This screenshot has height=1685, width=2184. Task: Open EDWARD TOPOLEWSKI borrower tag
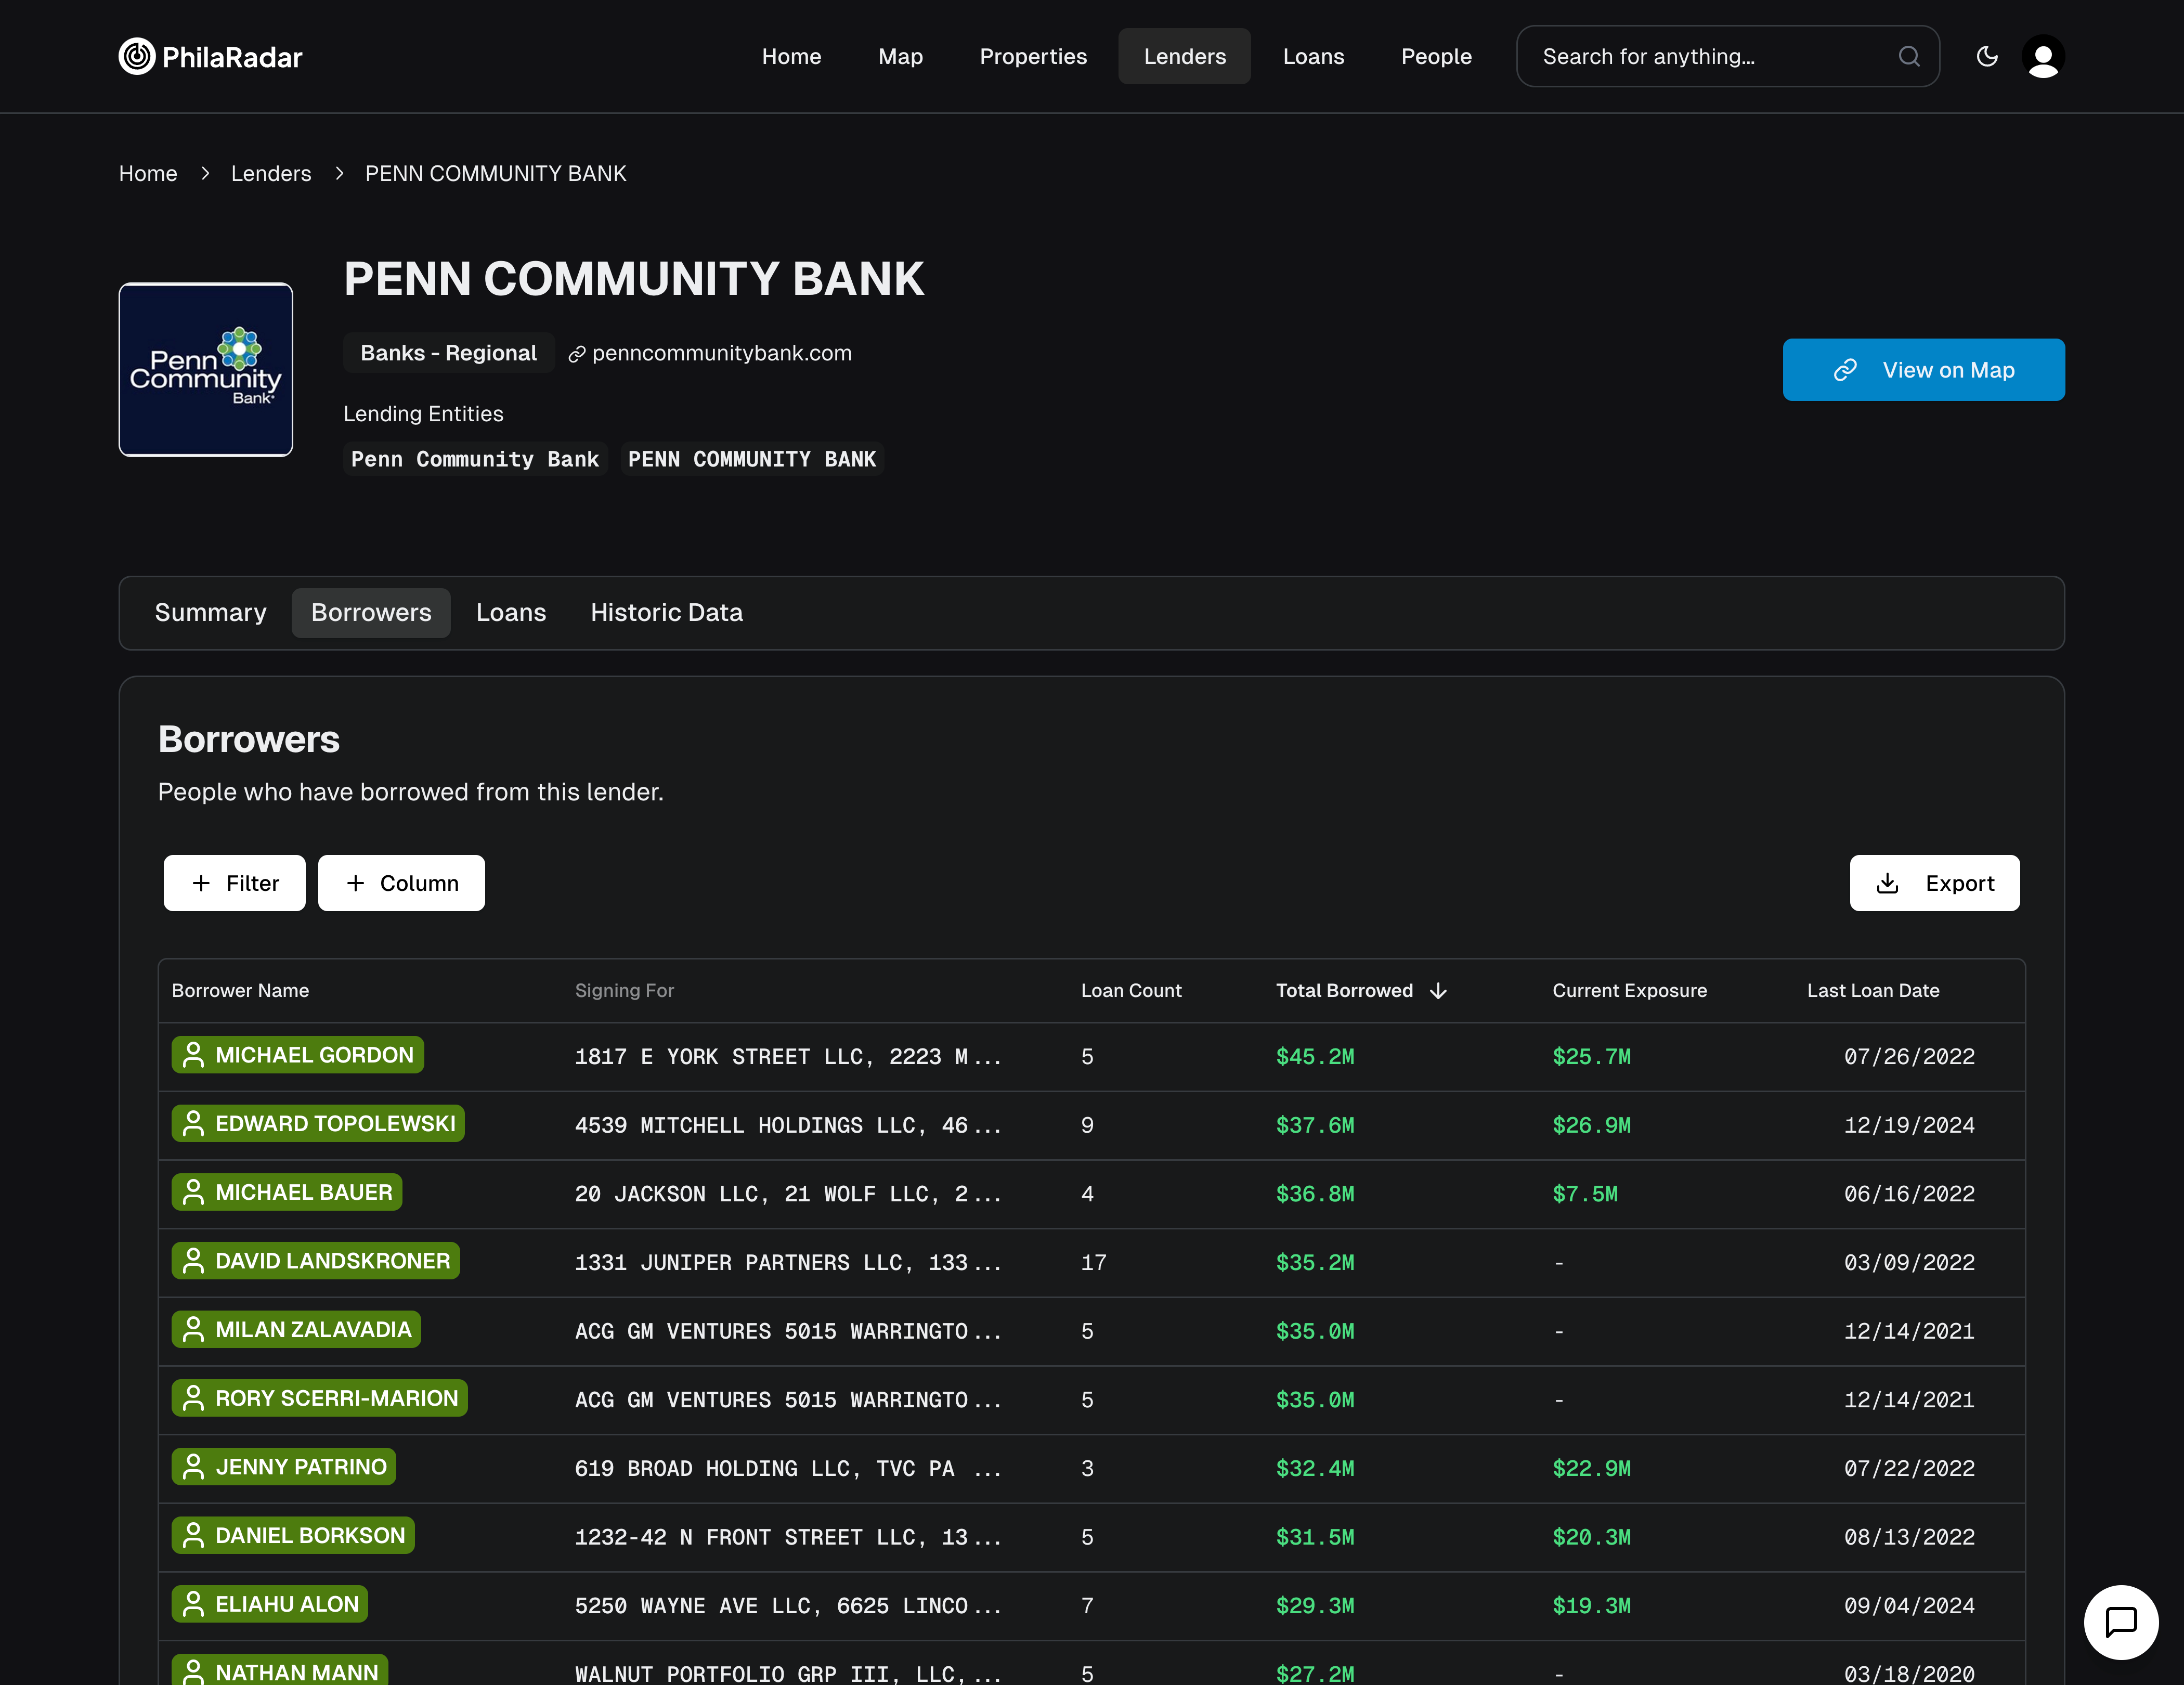pos(318,1123)
